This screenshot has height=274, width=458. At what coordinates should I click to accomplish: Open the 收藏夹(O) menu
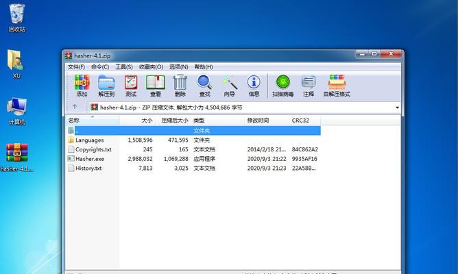coord(151,67)
